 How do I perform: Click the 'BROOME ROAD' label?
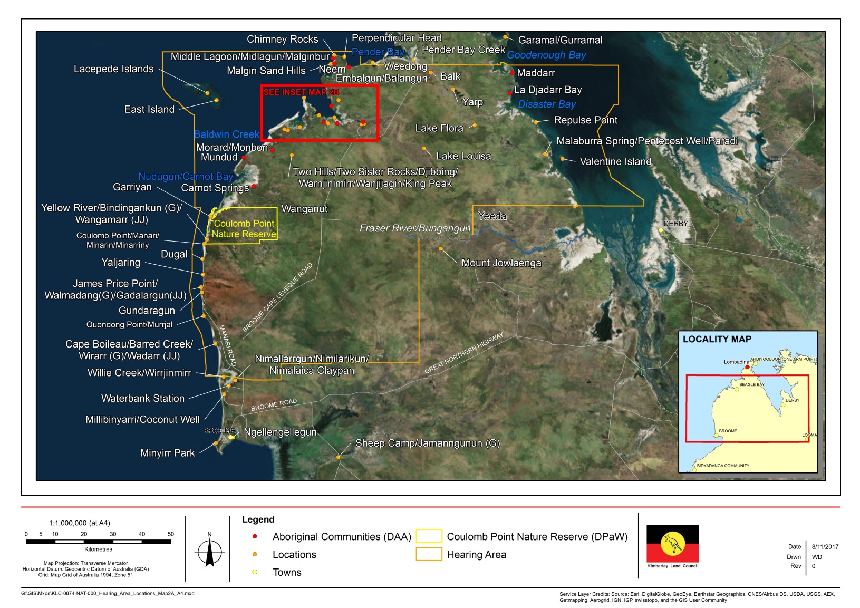274,405
